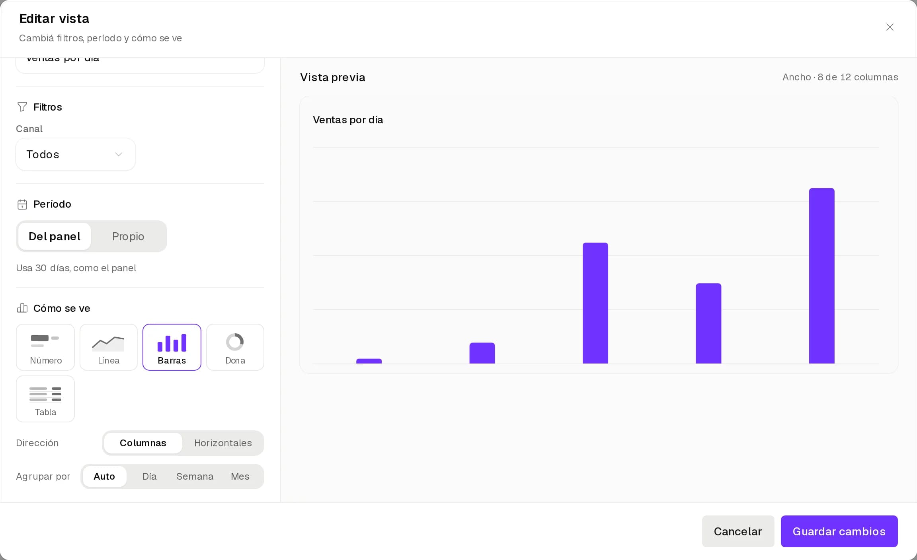Click the Período calendar icon

[22, 204]
